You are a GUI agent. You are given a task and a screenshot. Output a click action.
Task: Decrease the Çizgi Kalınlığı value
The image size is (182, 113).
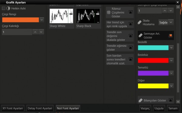pyautogui.click(x=41, y=32)
